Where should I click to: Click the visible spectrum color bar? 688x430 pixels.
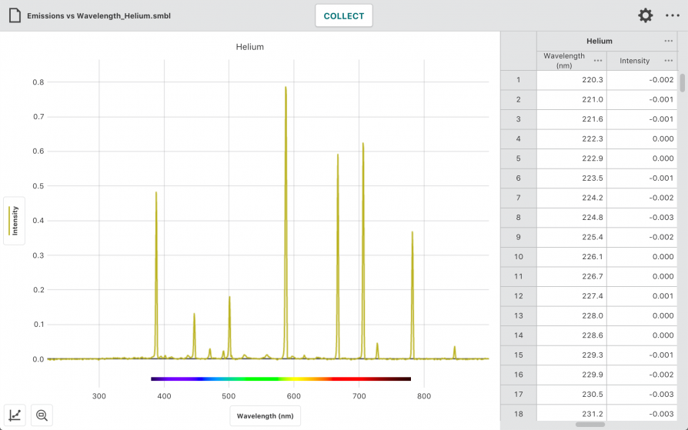pyautogui.click(x=281, y=378)
